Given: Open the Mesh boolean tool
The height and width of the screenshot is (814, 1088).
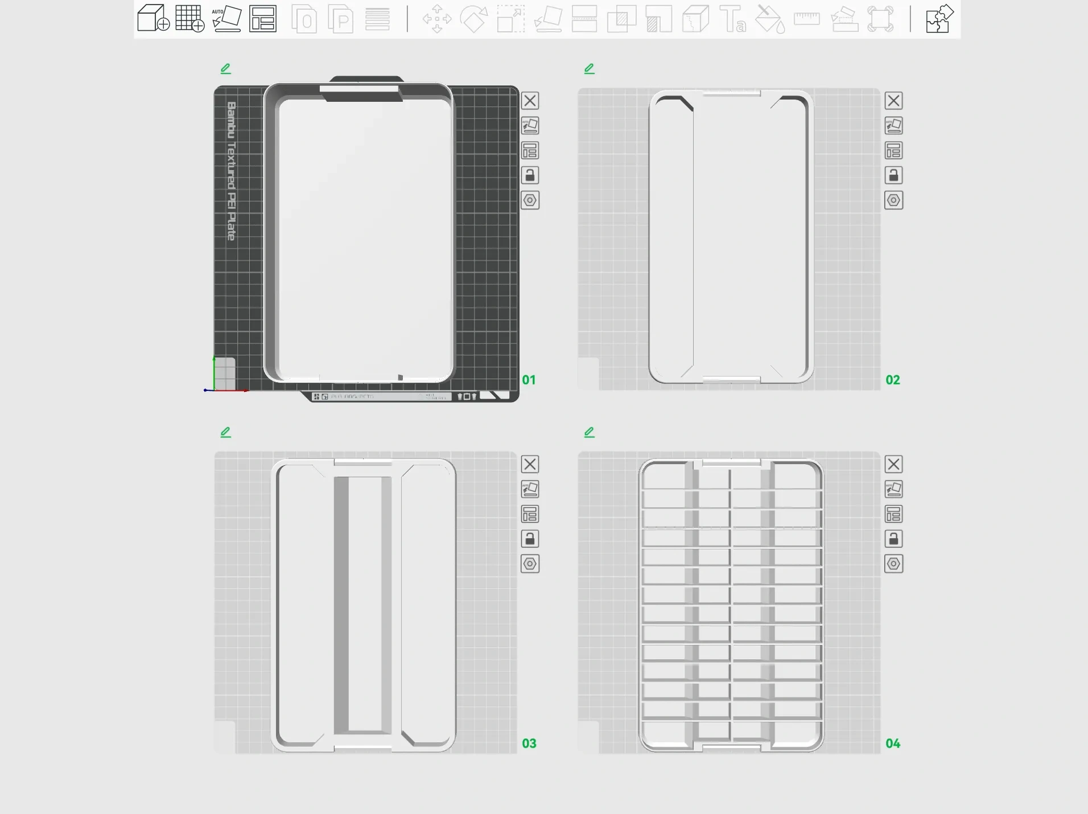Looking at the screenshot, I should pos(622,19).
